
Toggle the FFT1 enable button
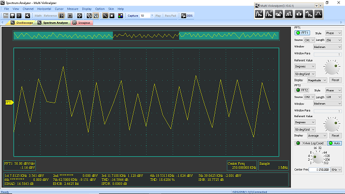coord(302,33)
